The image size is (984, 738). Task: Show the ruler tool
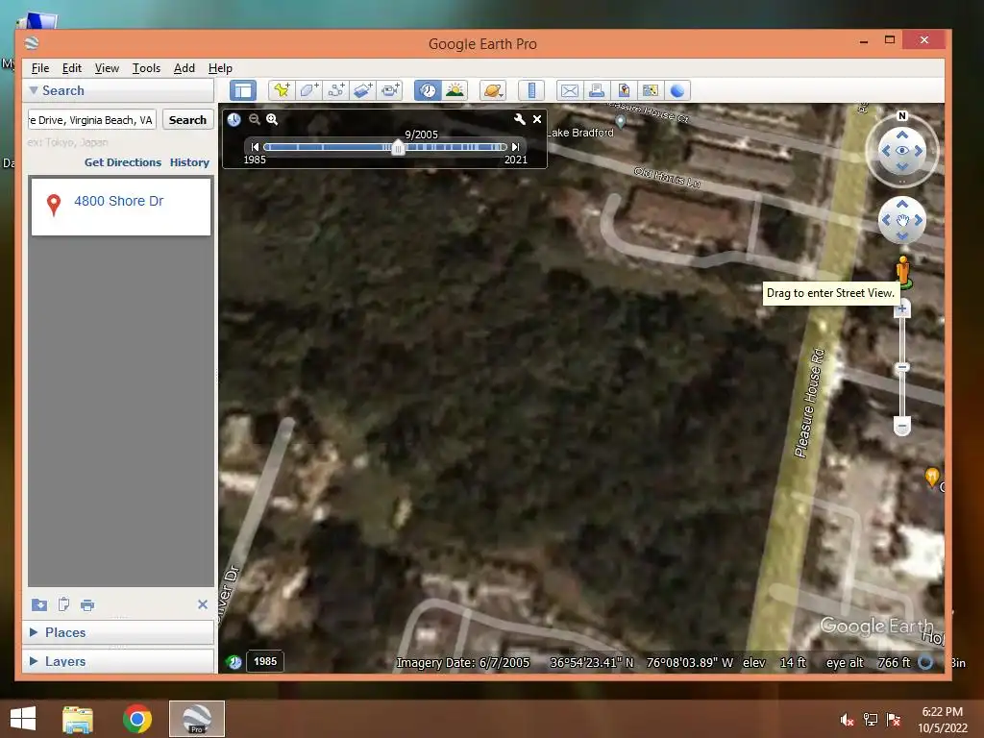coord(531,90)
